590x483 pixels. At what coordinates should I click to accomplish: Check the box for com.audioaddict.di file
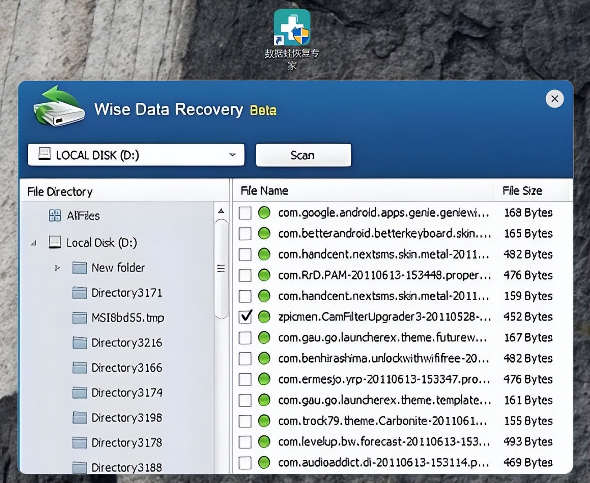[245, 462]
